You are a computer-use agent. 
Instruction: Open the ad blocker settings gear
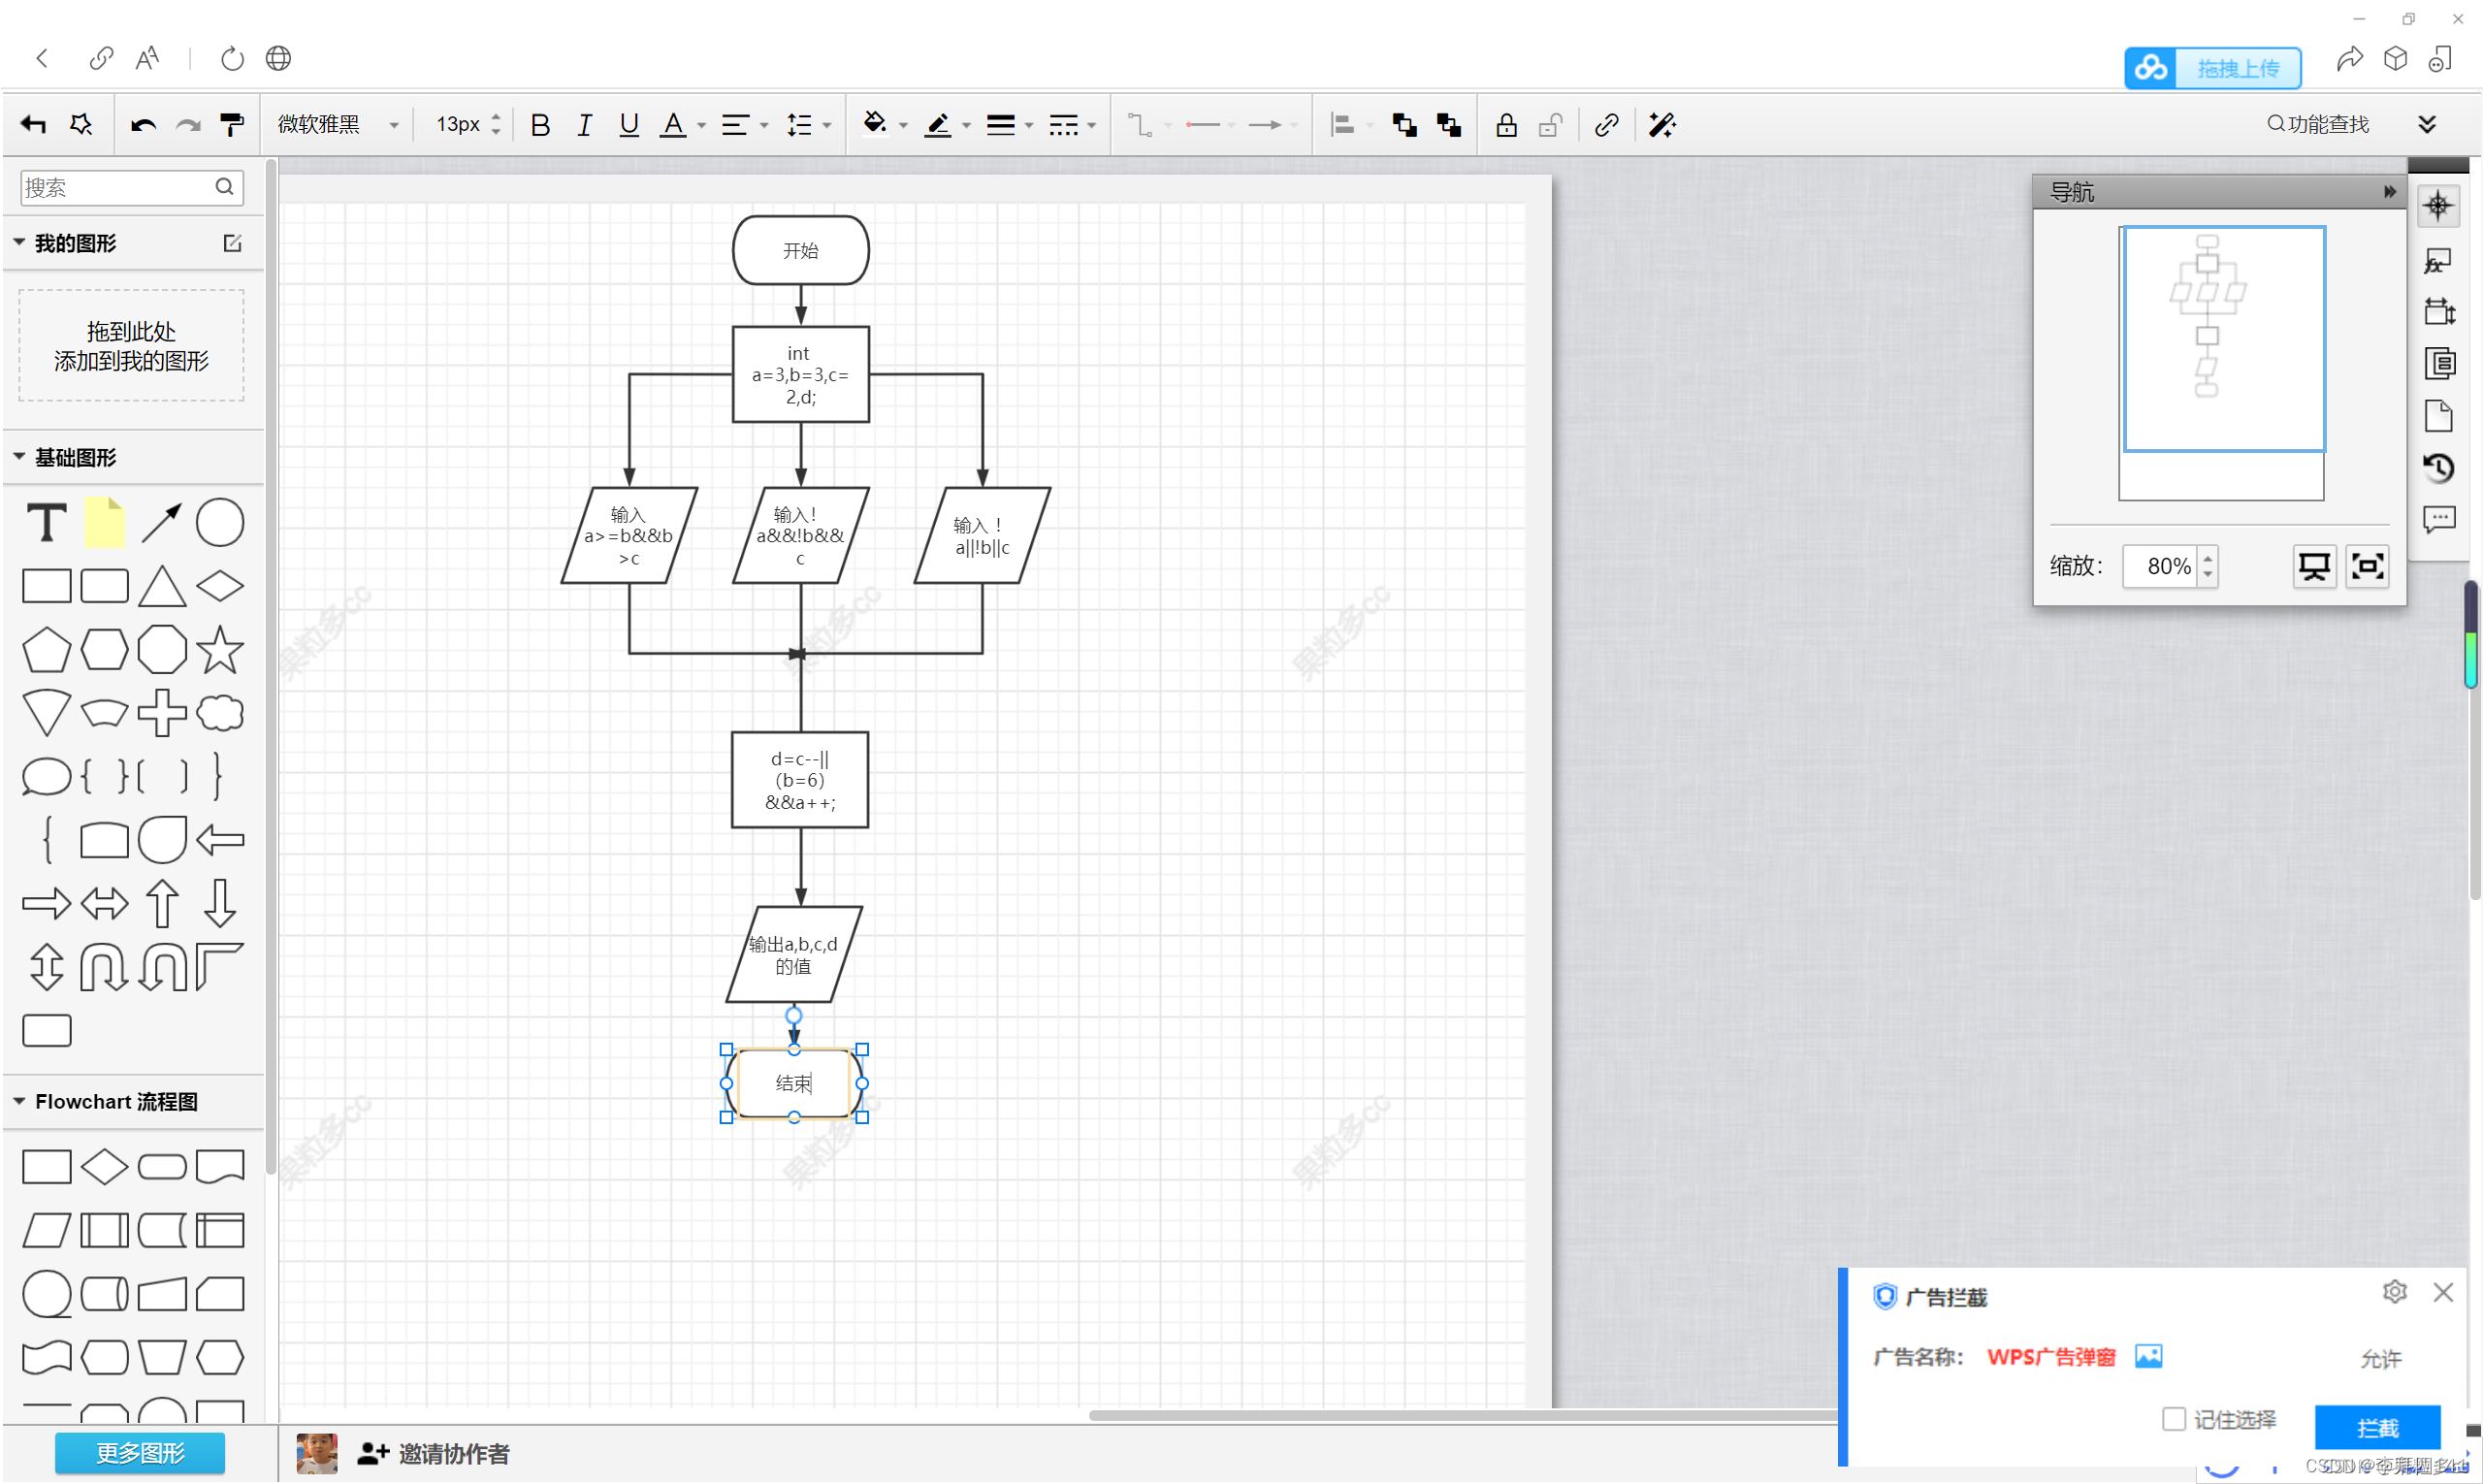pos(2393,1291)
